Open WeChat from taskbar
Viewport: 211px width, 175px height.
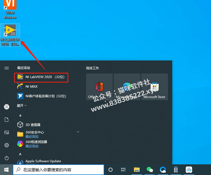150,170
